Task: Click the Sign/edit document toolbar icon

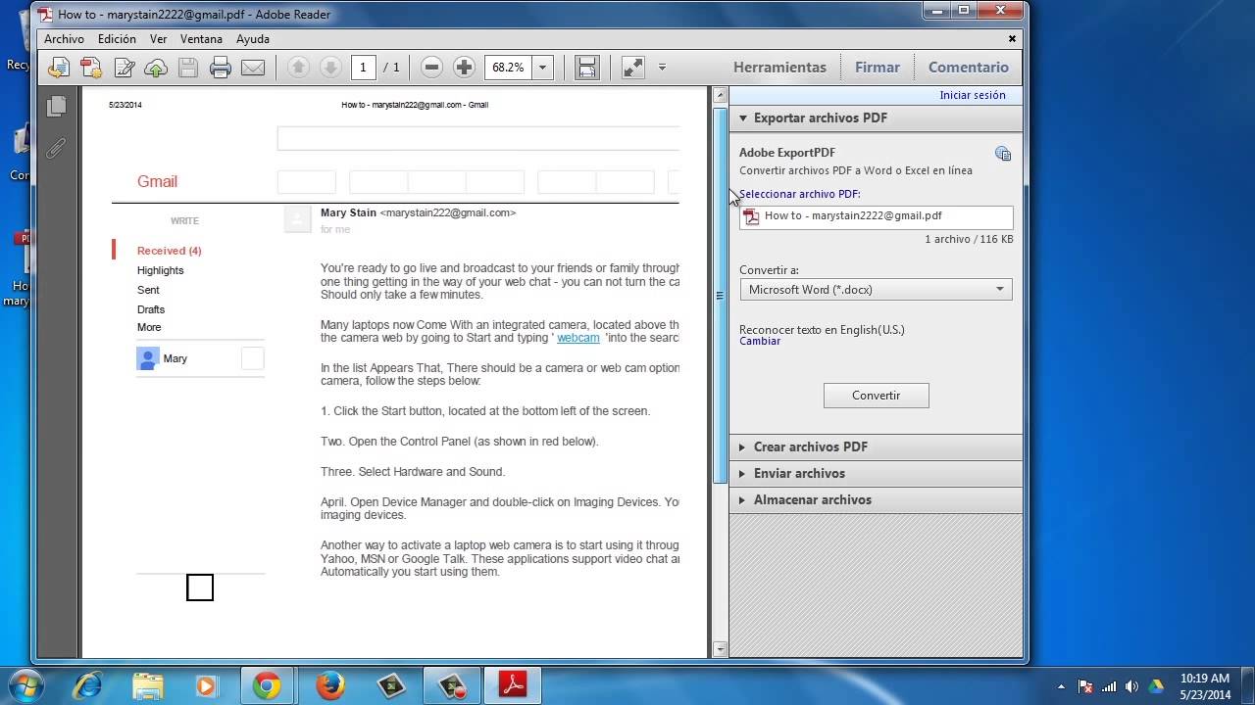Action: click(125, 68)
